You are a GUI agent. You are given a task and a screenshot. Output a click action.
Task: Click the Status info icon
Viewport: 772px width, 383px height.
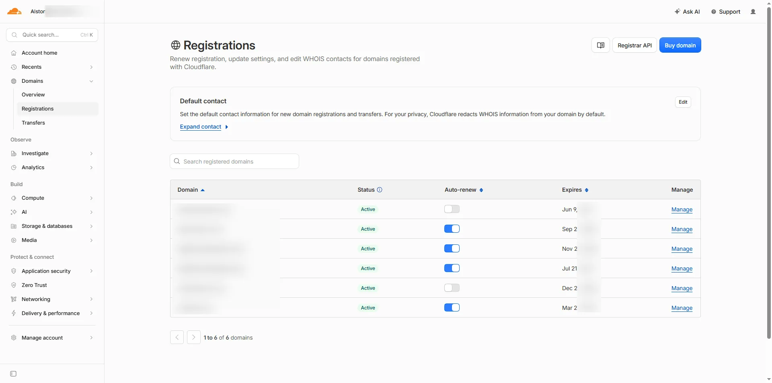pyautogui.click(x=380, y=190)
